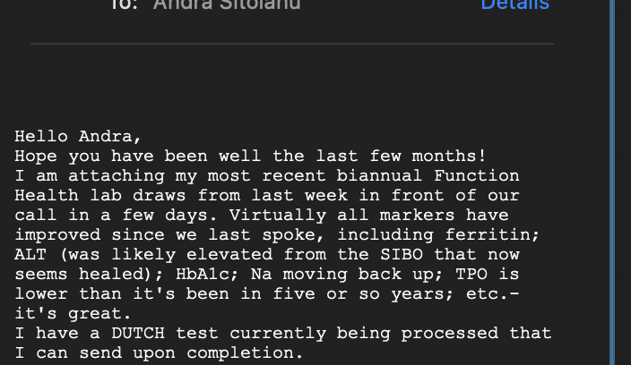
Task: Click 'TPO' in the message text
Action: coord(471,274)
